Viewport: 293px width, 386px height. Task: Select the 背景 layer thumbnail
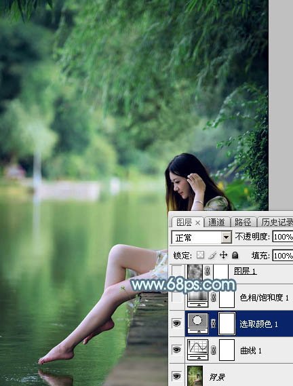(195, 376)
